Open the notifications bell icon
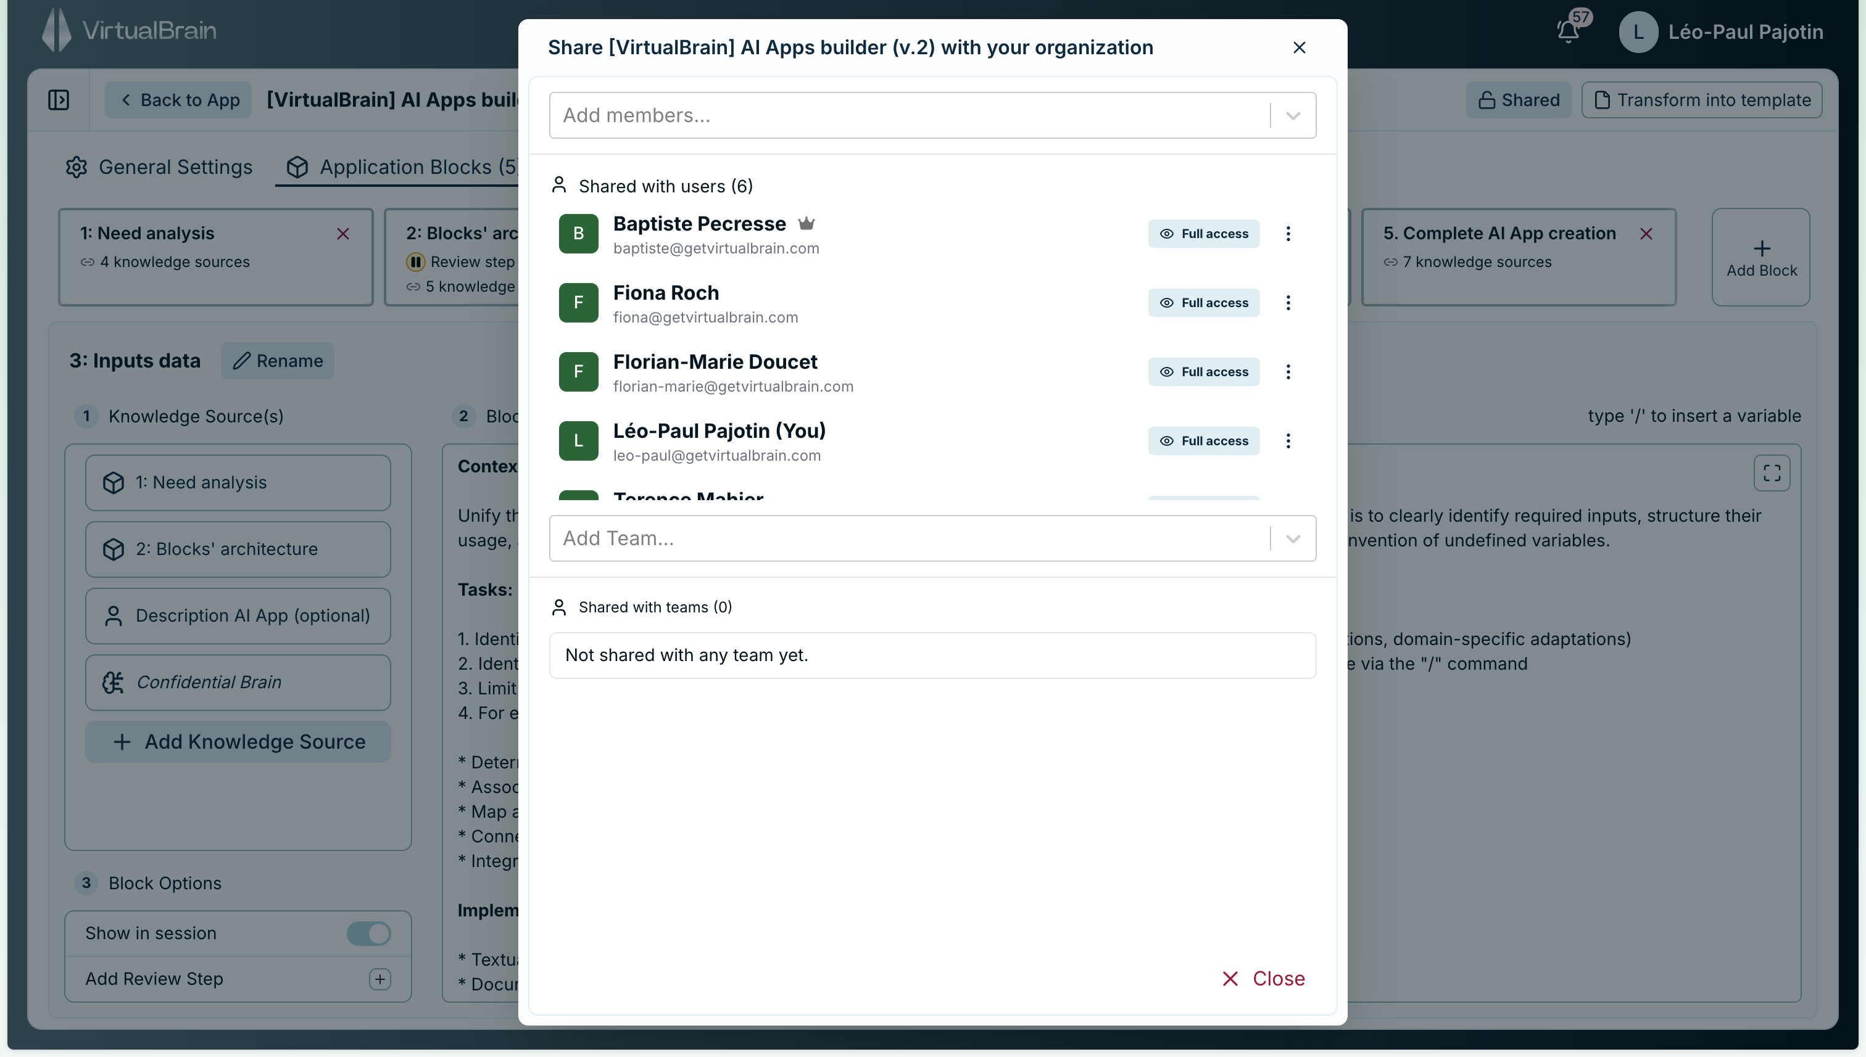Viewport: 1866px width, 1057px height. click(x=1568, y=30)
